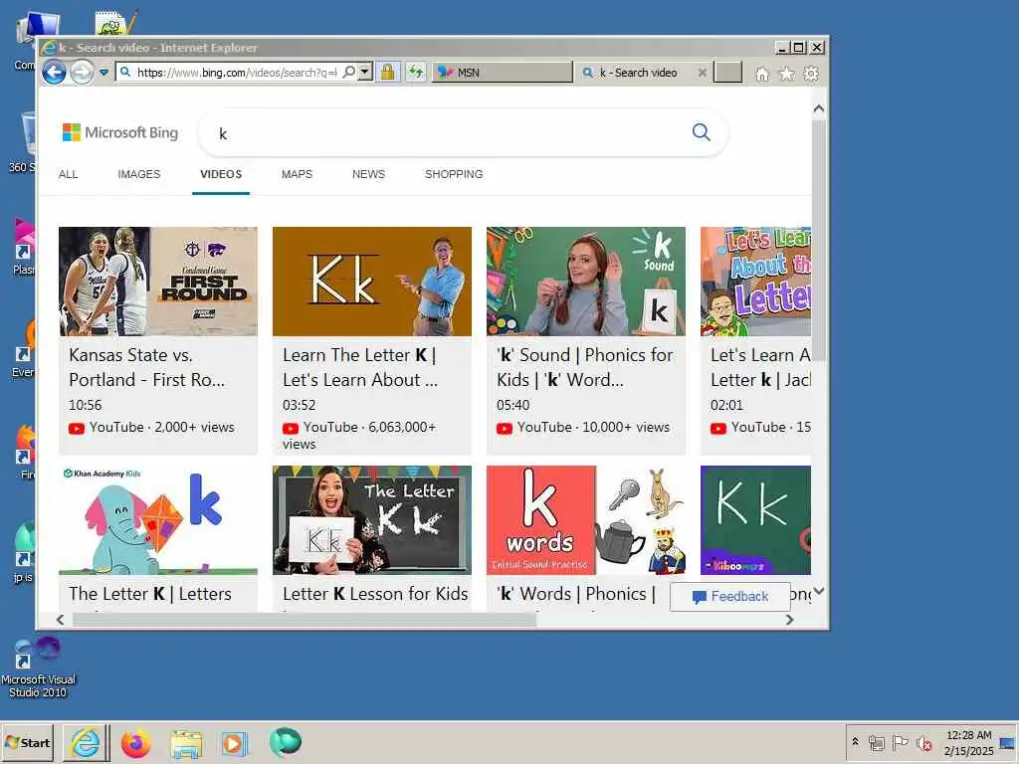Show hidden system tray icons
The image size is (1019, 764).
tap(855, 741)
